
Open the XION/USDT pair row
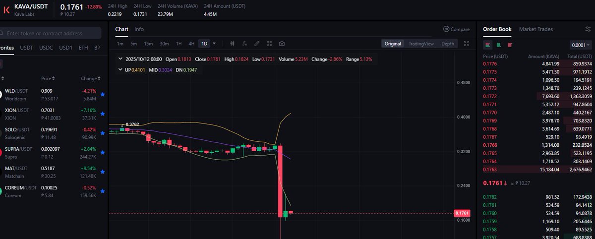[54, 114]
